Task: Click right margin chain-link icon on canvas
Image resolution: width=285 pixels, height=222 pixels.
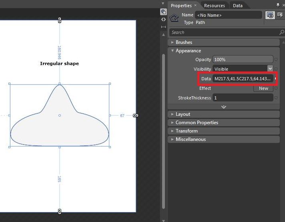Action: pos(136,115)
